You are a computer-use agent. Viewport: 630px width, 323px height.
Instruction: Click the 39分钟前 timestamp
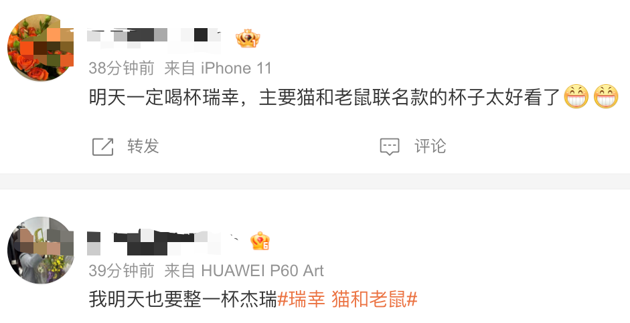click(121, 271)
